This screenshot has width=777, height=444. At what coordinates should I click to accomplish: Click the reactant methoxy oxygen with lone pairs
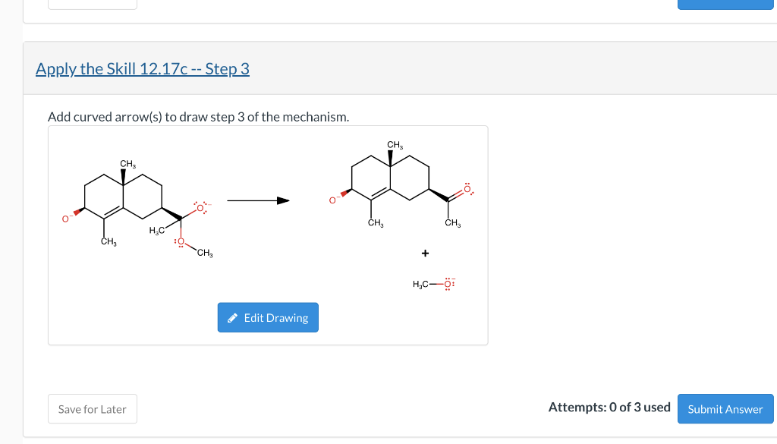pyautogui.click(x=181, y=242)
